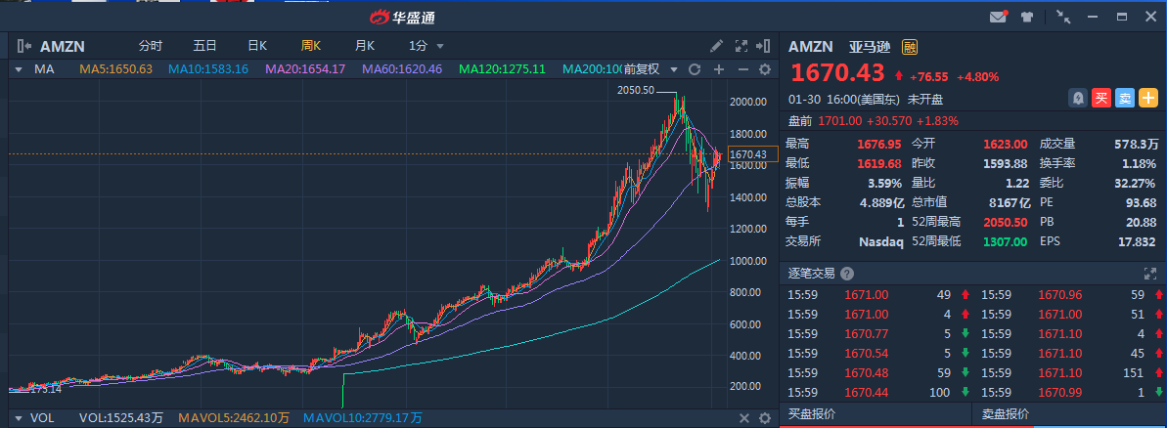Open the skin theme shirt icon

pos(1027,17)
